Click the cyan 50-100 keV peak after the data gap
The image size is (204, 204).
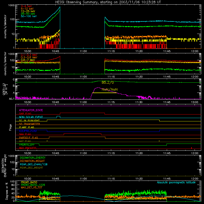point(105,17)
